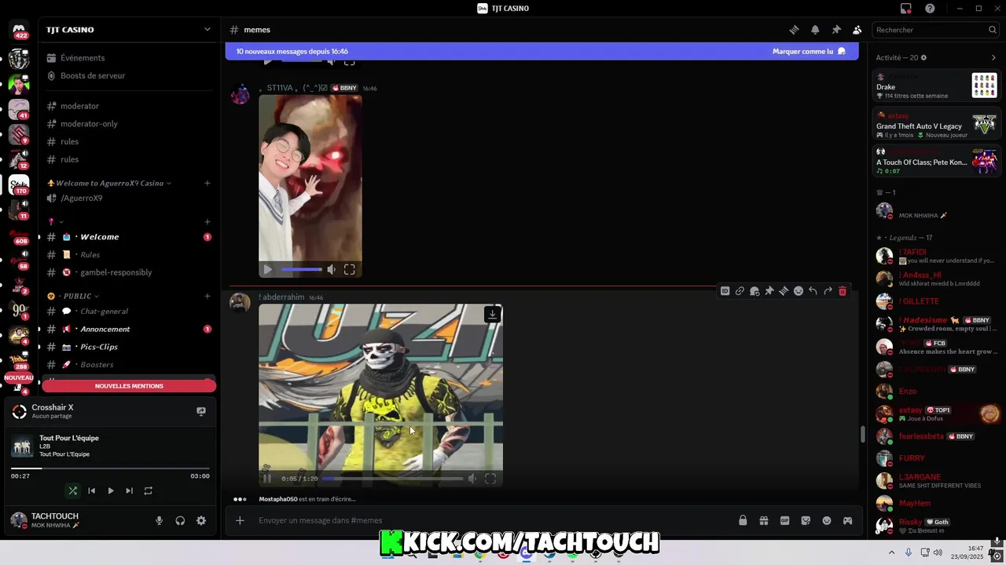
Task: Collapse Welcome to AguerroX9 Casino category
Action: pyautogui.click(x=109, y=183)
